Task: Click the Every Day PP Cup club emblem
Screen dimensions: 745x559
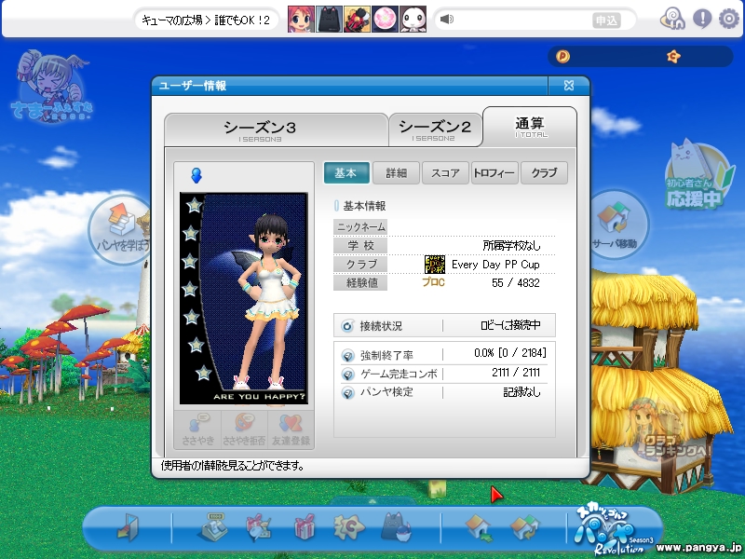Action: 434,265
